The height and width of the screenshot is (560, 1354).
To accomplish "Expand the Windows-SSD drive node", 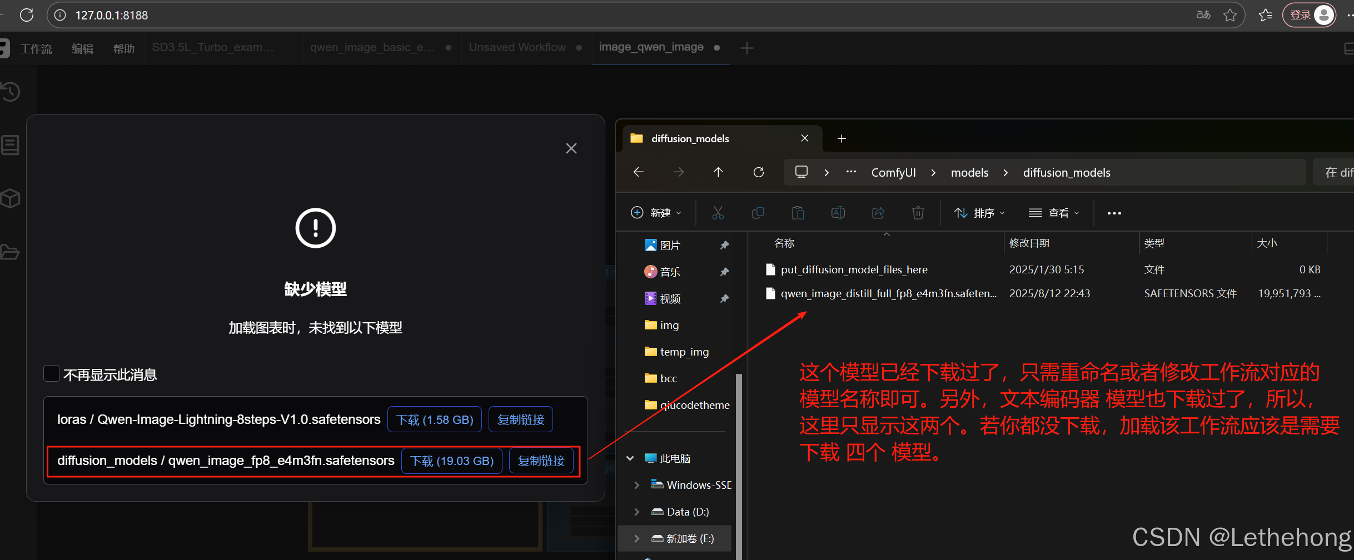I will 637,485.
